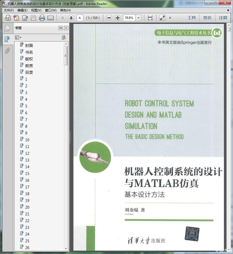
Task: Click the zoom out minus button
Action: coord(109,18)
